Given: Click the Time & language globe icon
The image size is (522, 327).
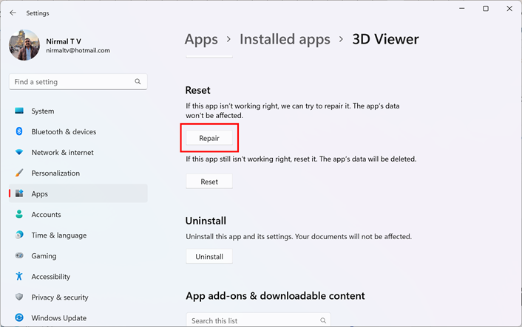Looking at the screenshot, I should pos(19,235).
